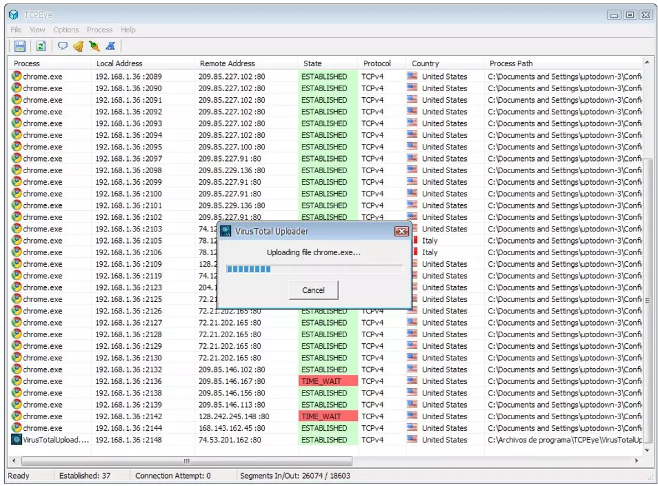Click the TCPEye cube icon in title bar

tap(13, 15)
